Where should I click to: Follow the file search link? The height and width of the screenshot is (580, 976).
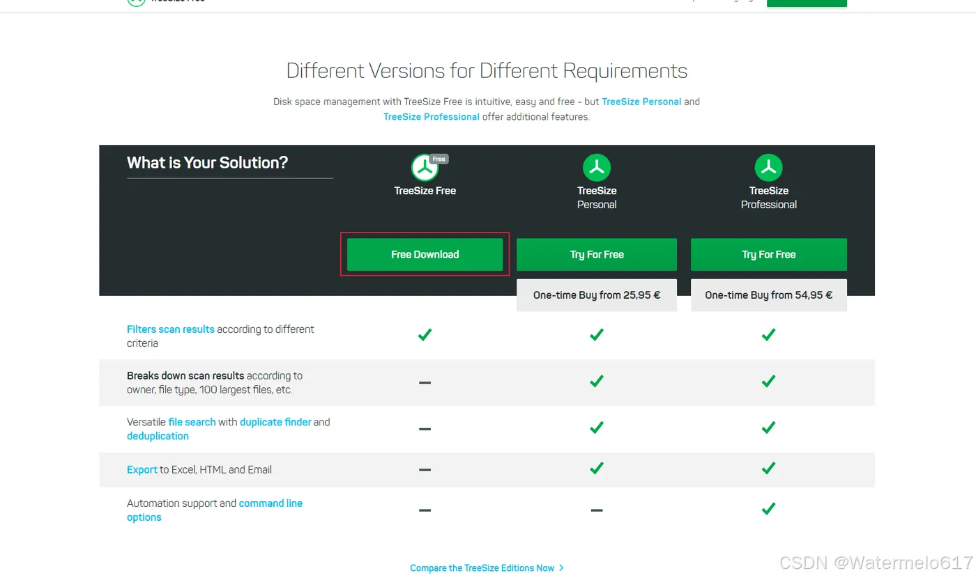192,422
